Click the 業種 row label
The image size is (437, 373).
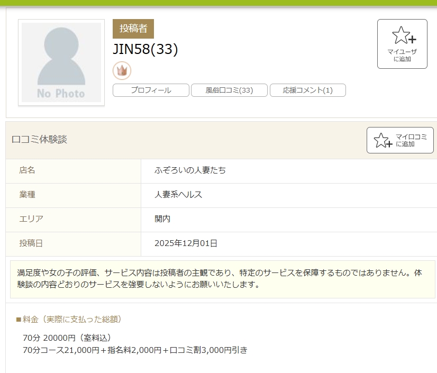tap(28, 195)
